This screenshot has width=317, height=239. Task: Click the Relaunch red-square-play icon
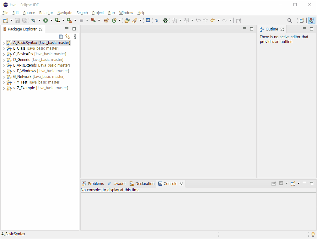point(94,20)
